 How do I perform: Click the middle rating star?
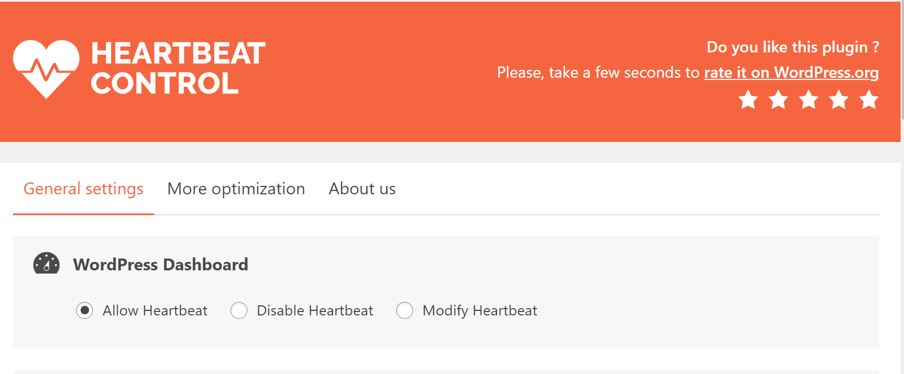point(808,100)
